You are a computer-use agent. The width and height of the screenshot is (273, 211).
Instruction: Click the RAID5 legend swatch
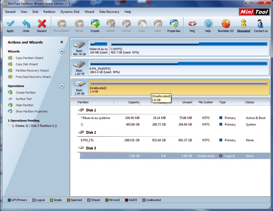coord(126,200)
